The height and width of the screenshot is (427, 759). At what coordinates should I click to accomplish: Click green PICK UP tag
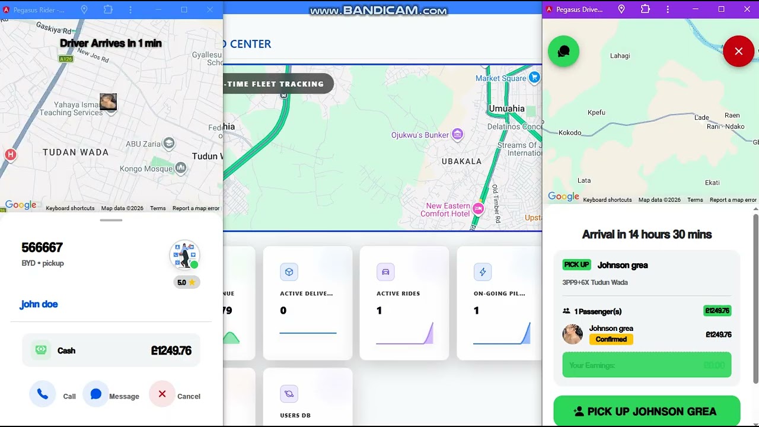[576, 265]
